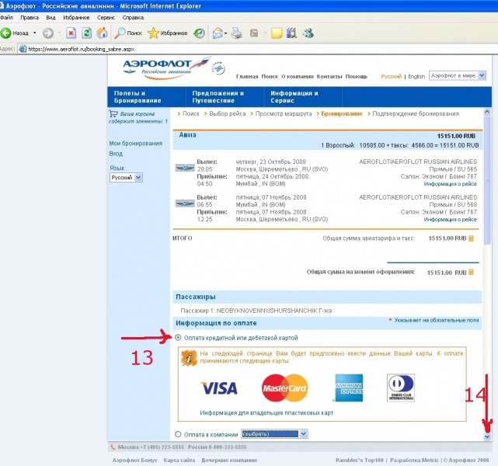Go to the browser Home page icon
This screenshot has width=498, height=466.
coord(101,33)
